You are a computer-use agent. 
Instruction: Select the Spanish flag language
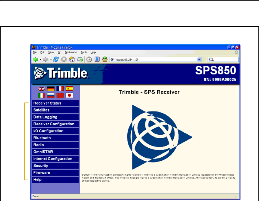pyautogui.click(x=69, y=89)
